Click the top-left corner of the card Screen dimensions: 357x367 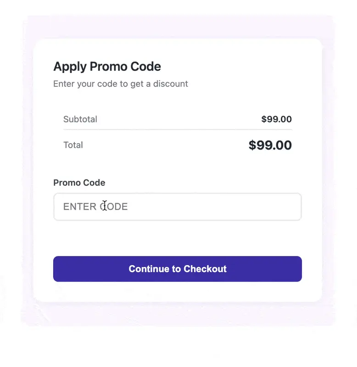pos(44,46)
